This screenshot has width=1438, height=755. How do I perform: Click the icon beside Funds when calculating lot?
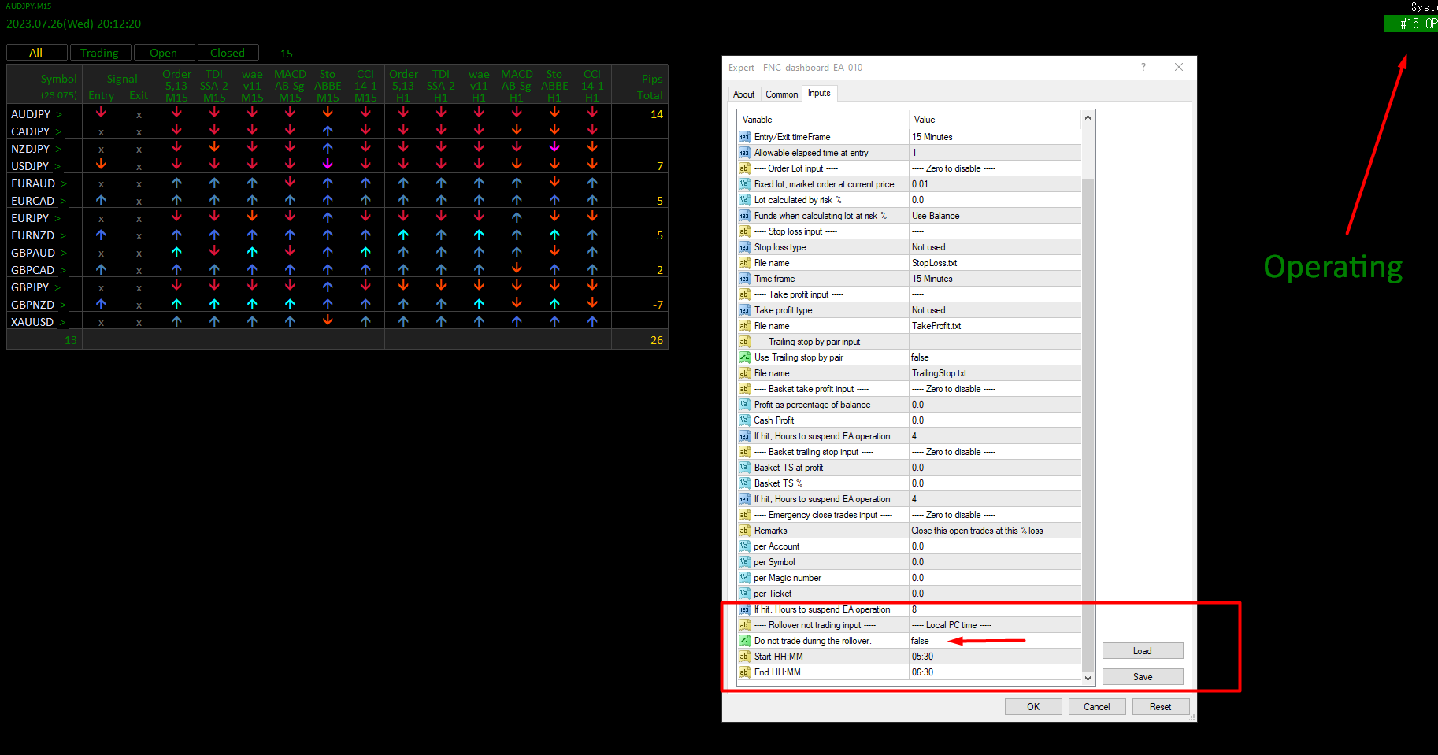[744, 216]
